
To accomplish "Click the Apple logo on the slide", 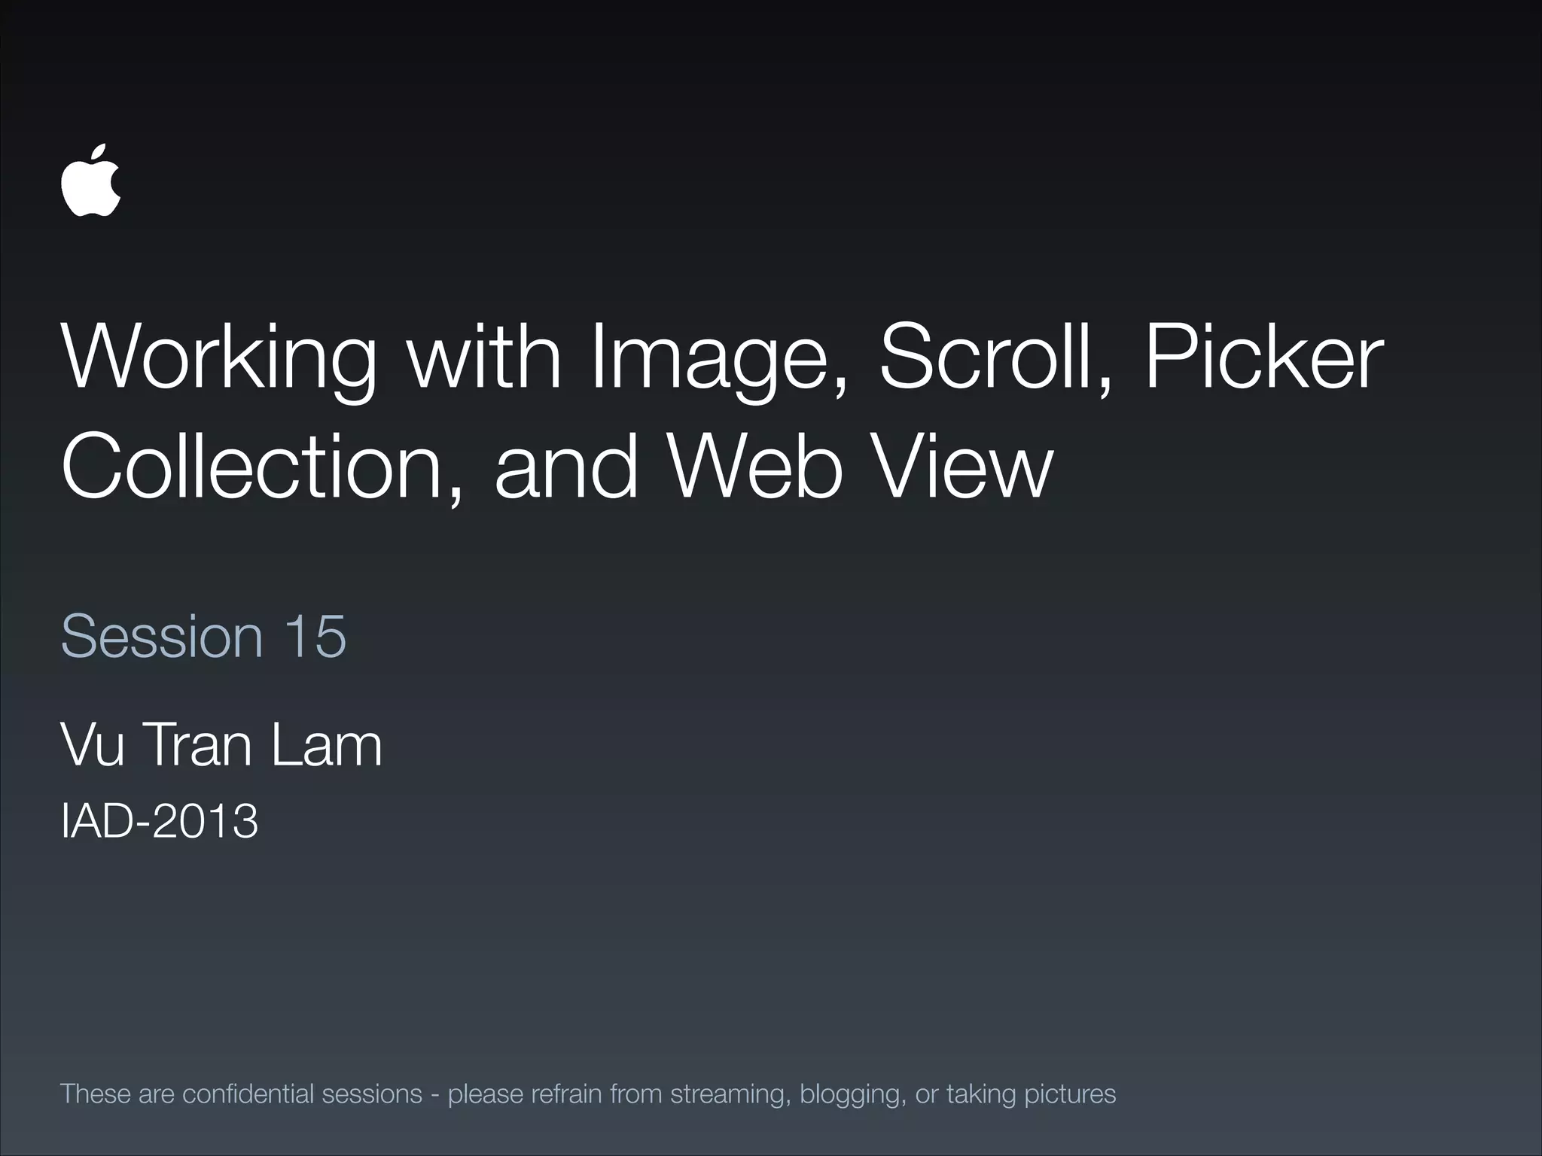I will click(x=91, y=180).
